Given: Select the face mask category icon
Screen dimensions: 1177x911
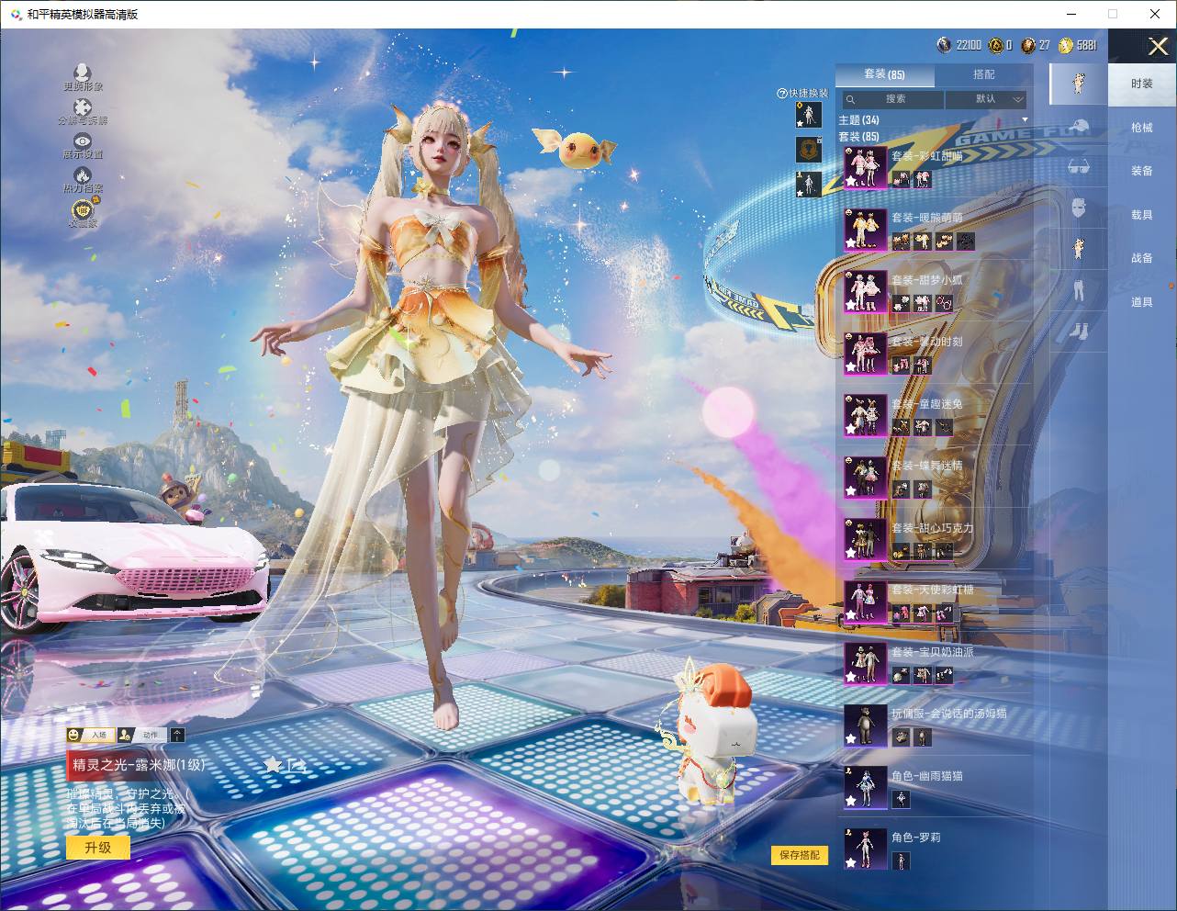Looking at the screenshot, I should point(1079,208).
